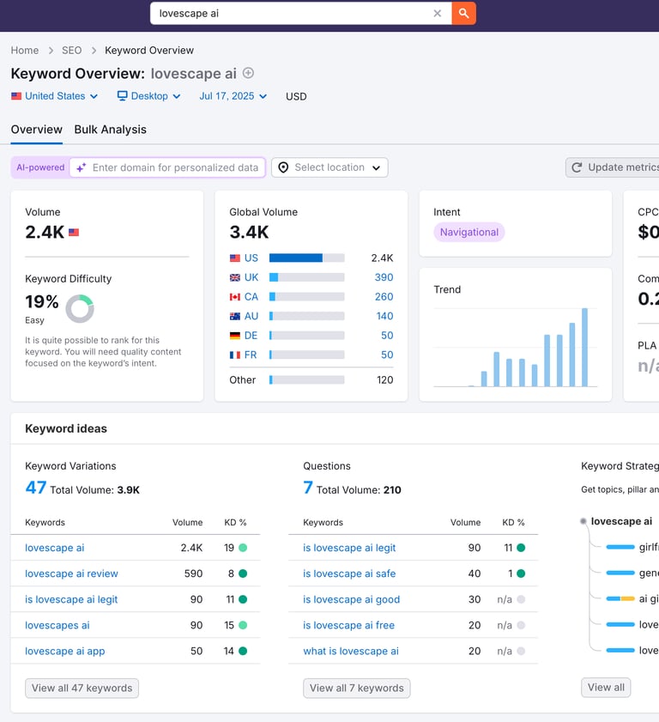Click the blue-and-yellow strategy bar for ai gi
The image size is (659, 722).
[620, 598]
